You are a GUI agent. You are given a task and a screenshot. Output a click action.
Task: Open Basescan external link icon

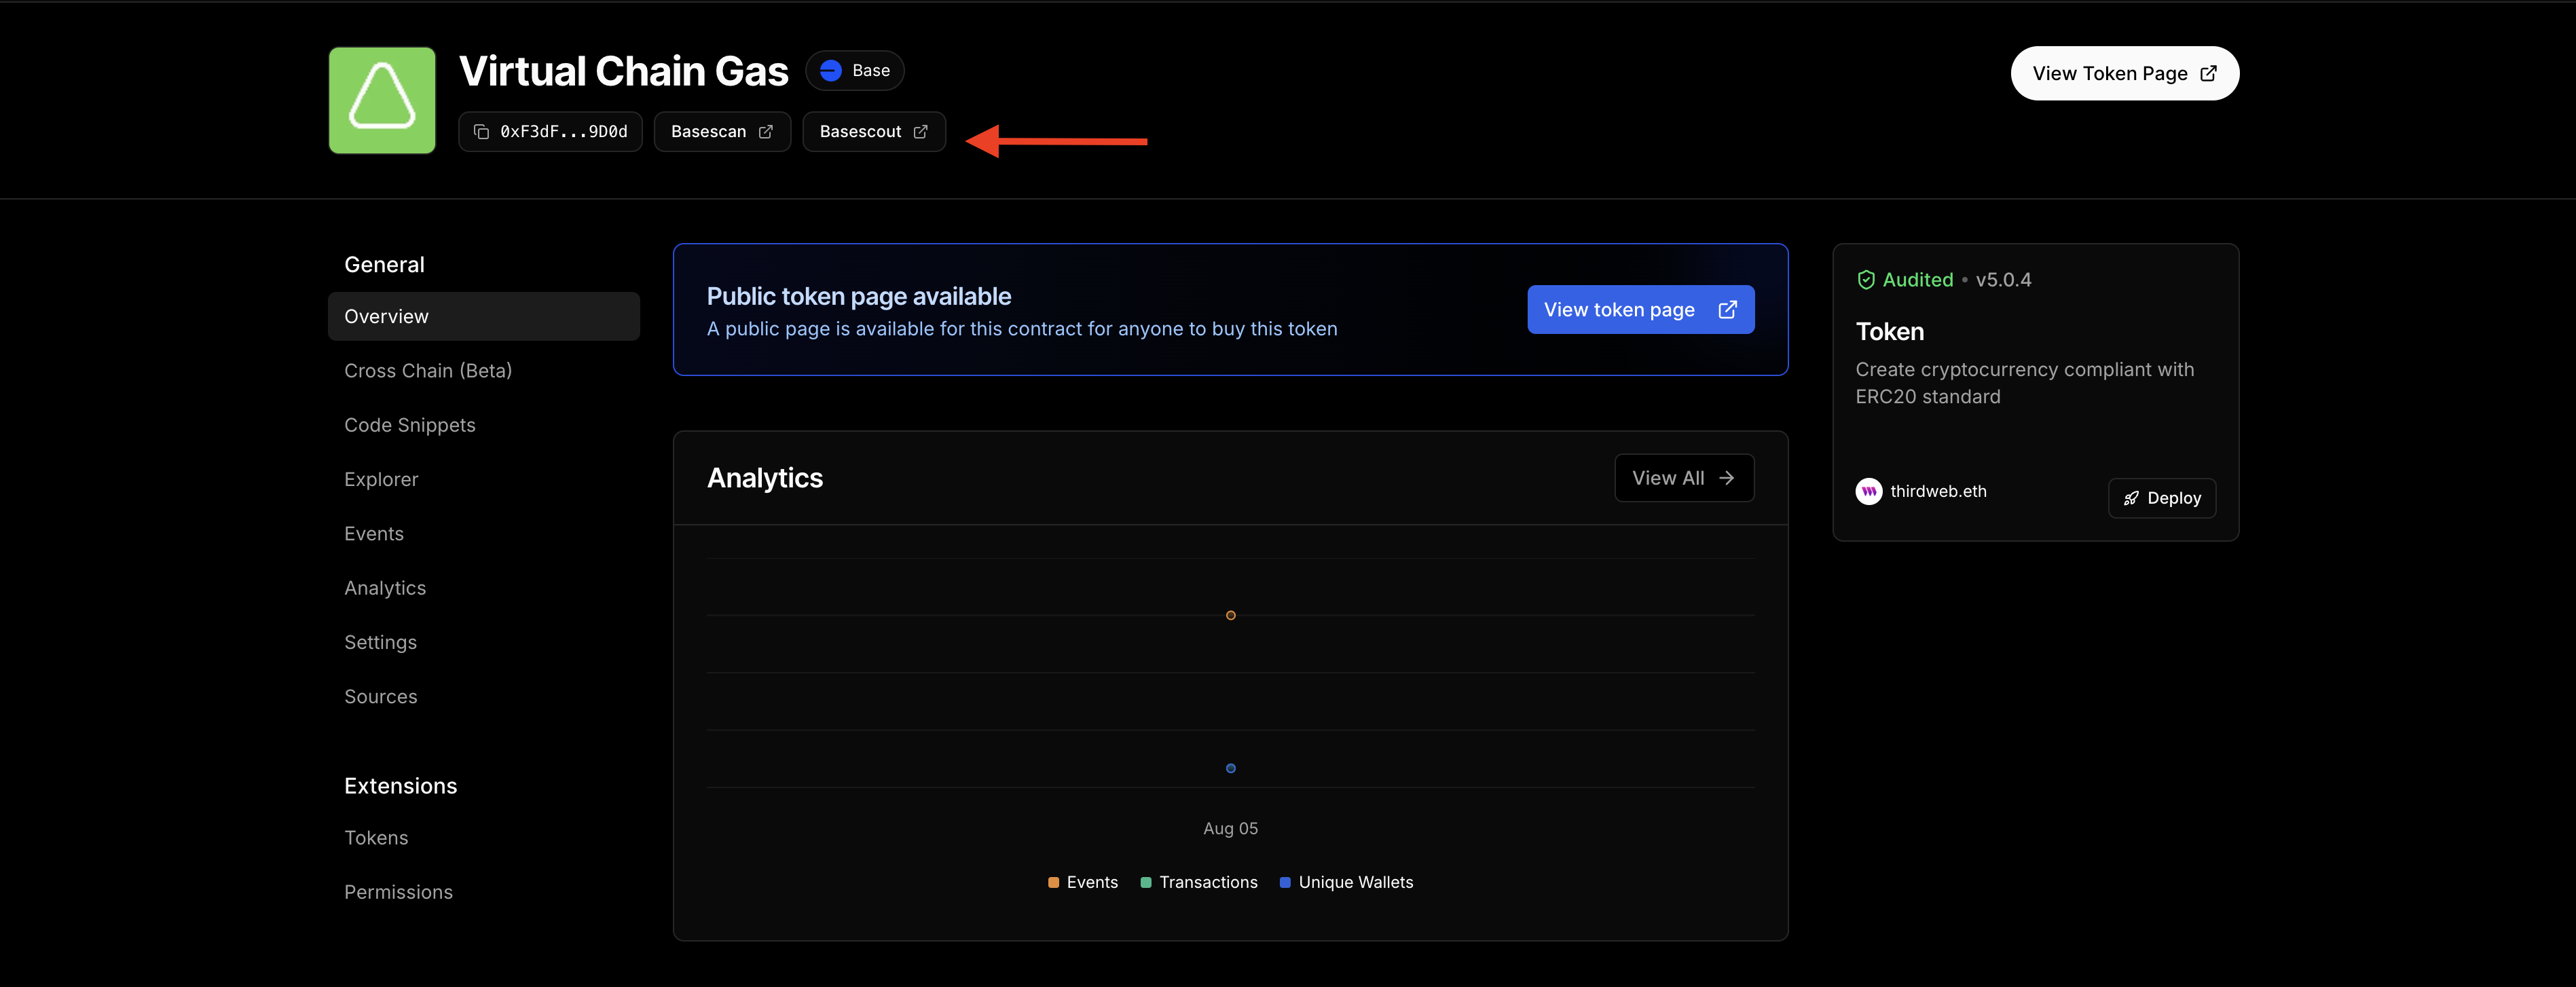coord(766,131)
